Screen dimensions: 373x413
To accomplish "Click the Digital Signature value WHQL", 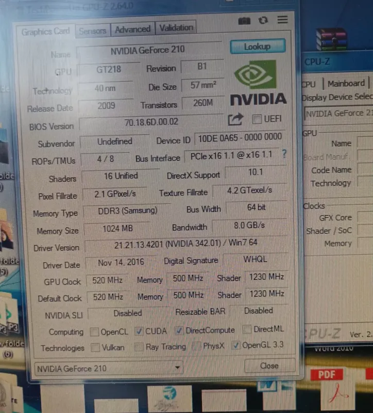I will coord(255,259).
